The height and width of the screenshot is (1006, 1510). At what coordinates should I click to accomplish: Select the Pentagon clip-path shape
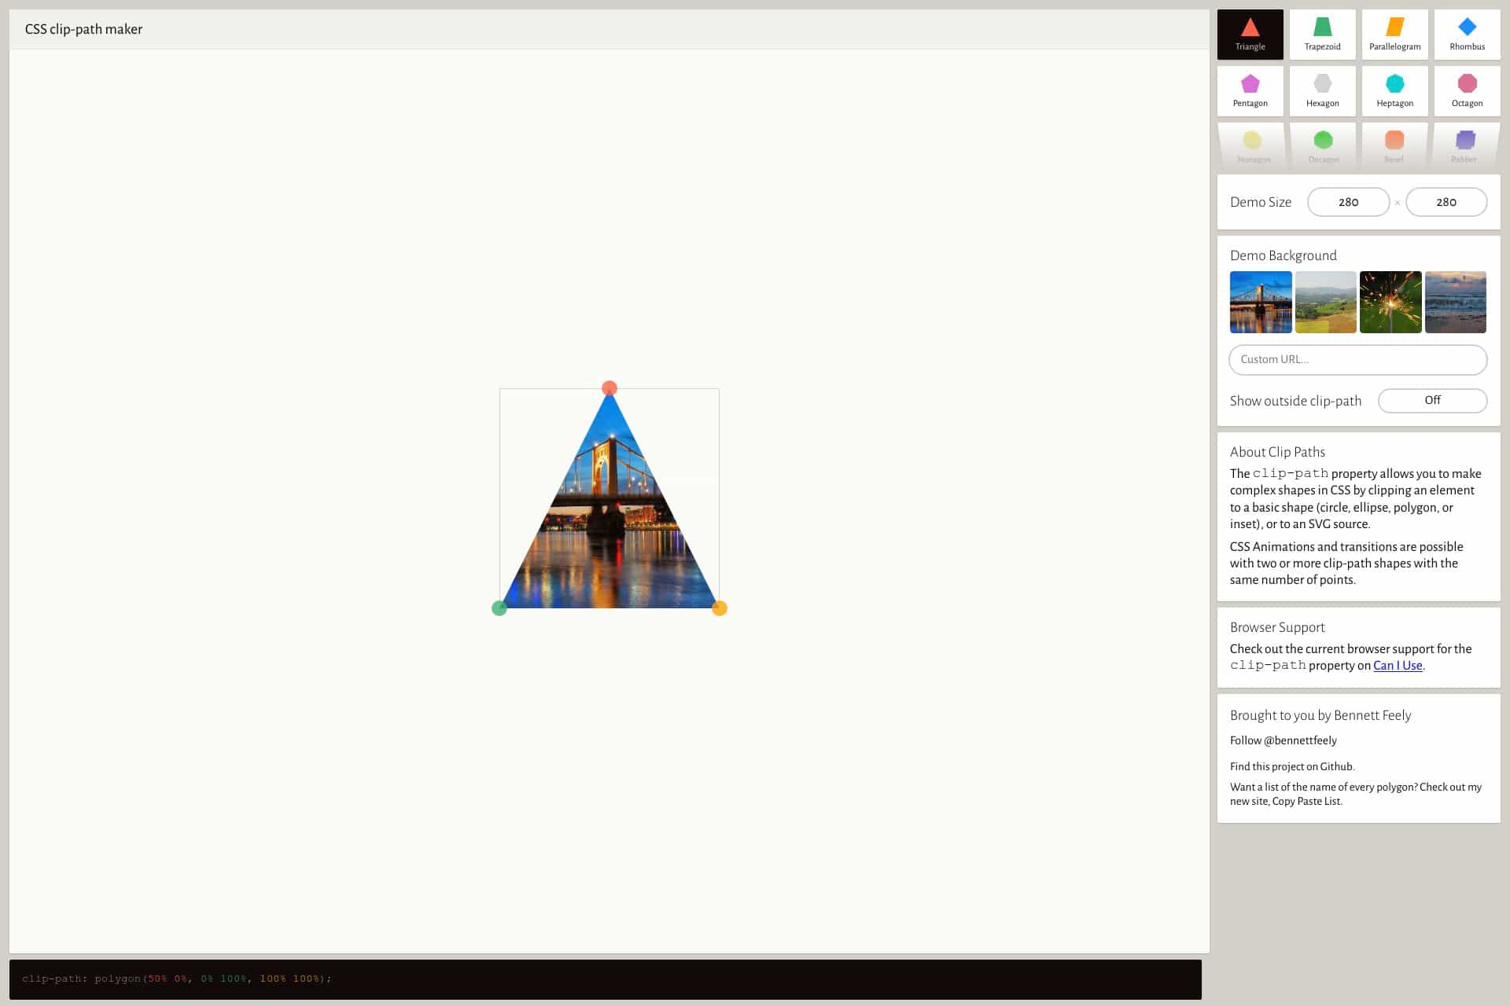[1250, 90]
